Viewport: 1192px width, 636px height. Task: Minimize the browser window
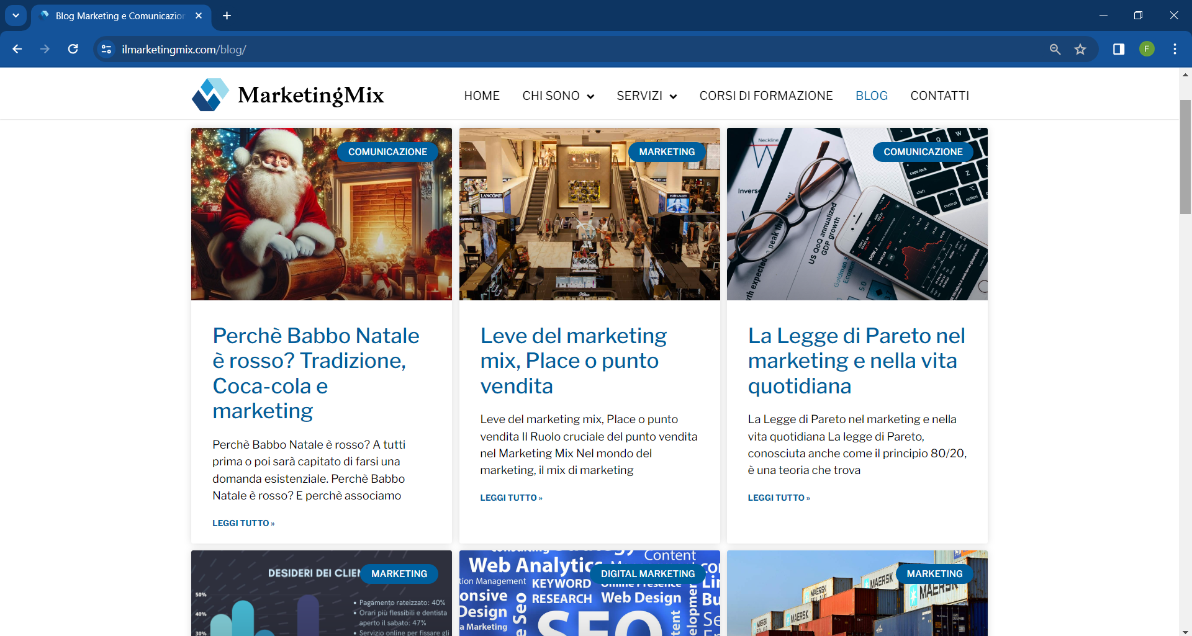pyautogui.click(x=1103, y=16)
